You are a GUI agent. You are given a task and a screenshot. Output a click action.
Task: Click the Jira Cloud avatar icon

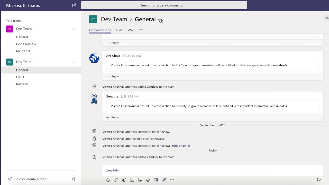click(94, 58)
